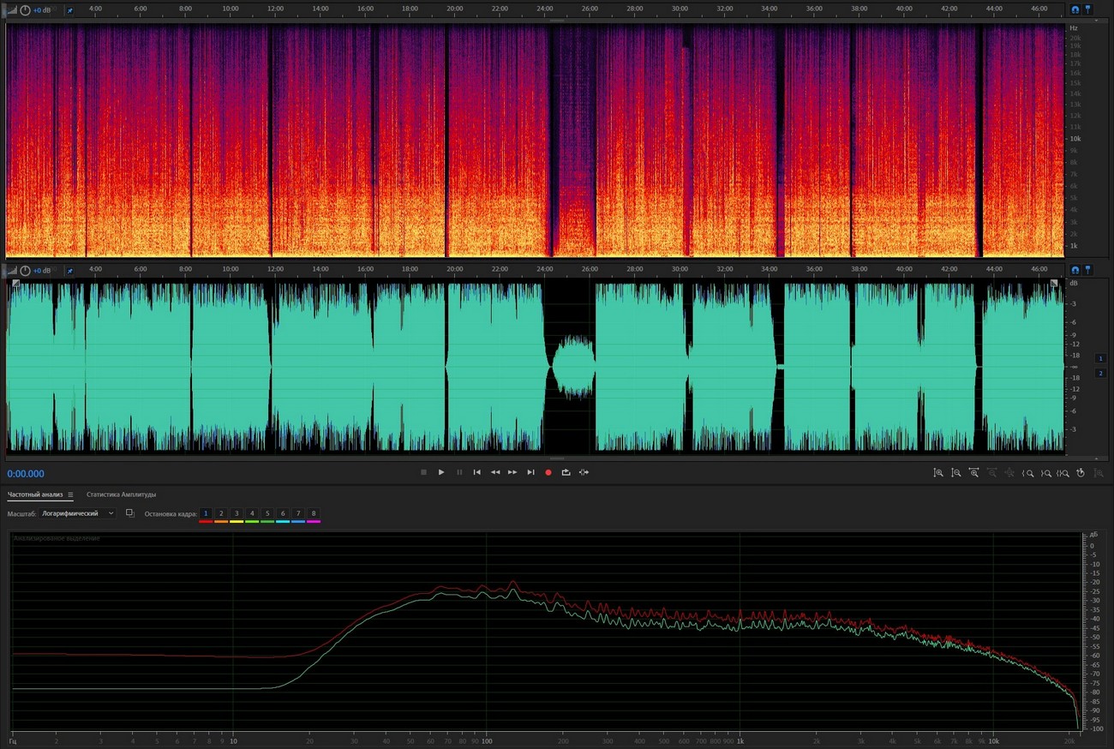Select the Частотный анализ tab
This screenshot has width=1114, height=749.
[x=35, y=494]
